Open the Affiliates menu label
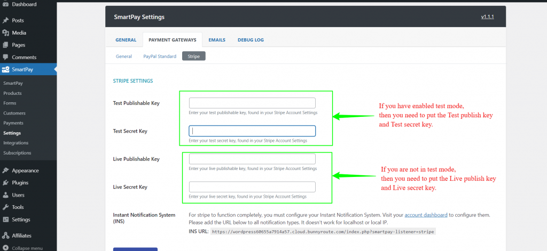Image resolution: width=547 pixels, height=251 pixels. click(x=21, y=236)
